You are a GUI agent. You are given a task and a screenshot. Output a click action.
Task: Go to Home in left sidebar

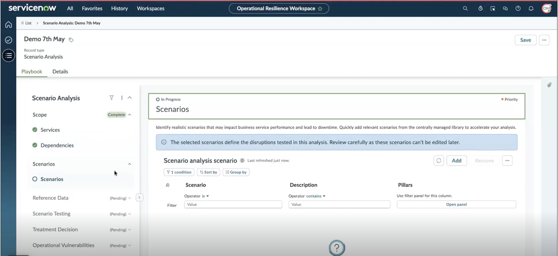[x=8, y=25]
